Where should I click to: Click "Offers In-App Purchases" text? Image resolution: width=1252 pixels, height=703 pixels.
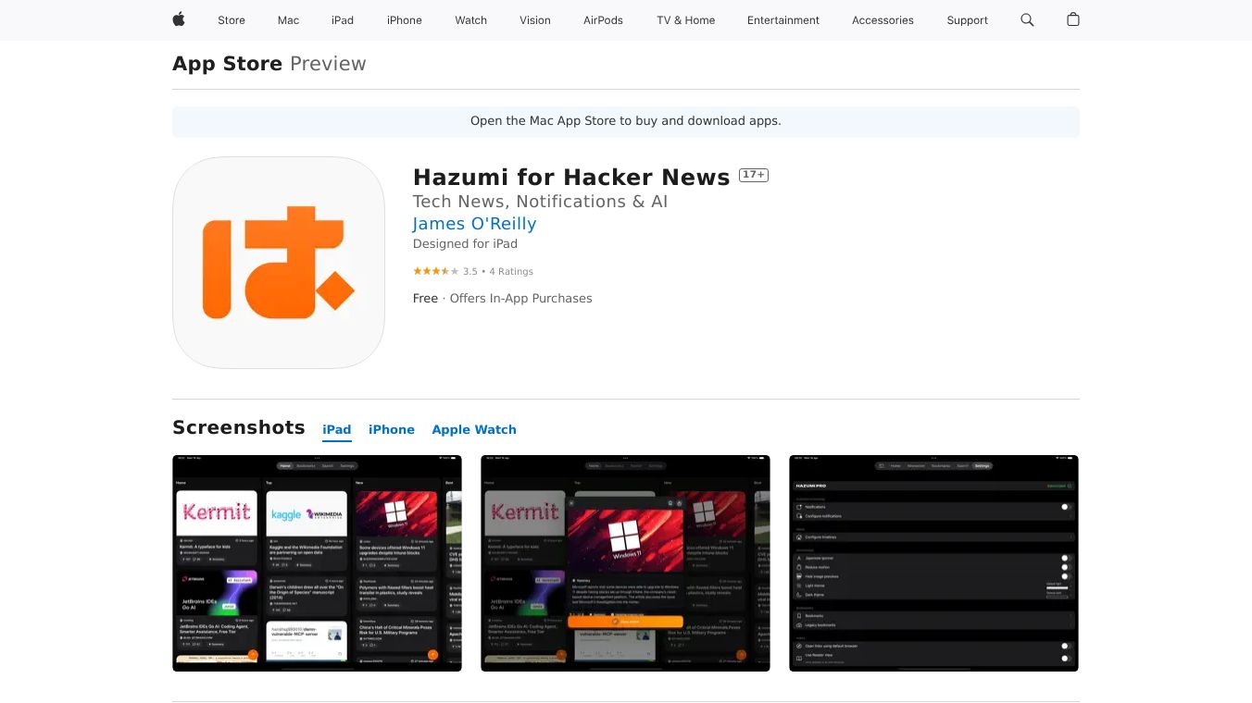tap(520, 299)
